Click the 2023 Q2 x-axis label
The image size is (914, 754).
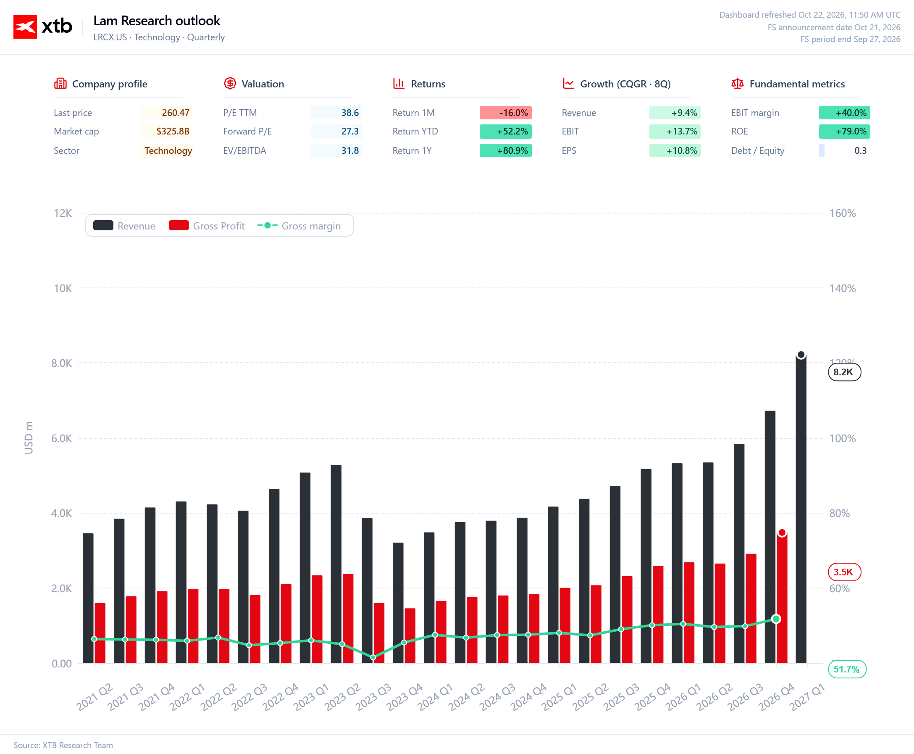point(342,697)
